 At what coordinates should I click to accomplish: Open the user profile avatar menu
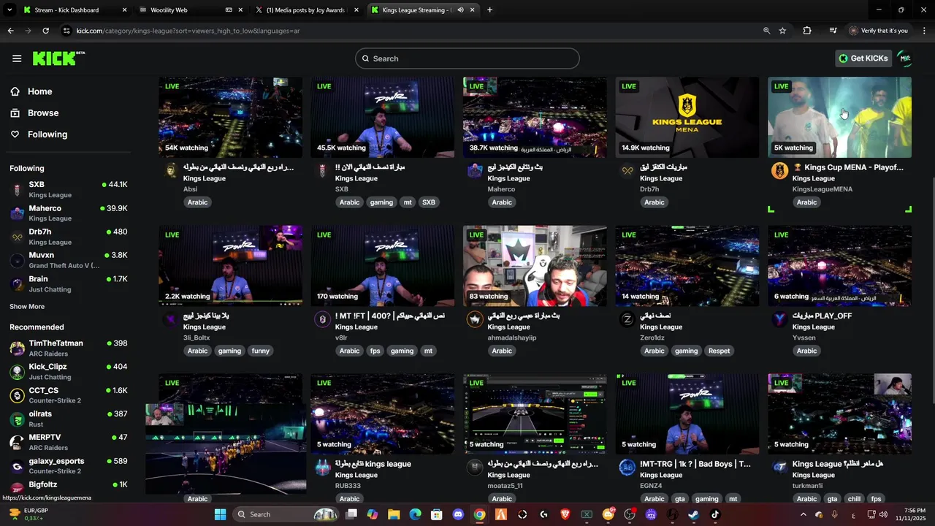point(904,58)
